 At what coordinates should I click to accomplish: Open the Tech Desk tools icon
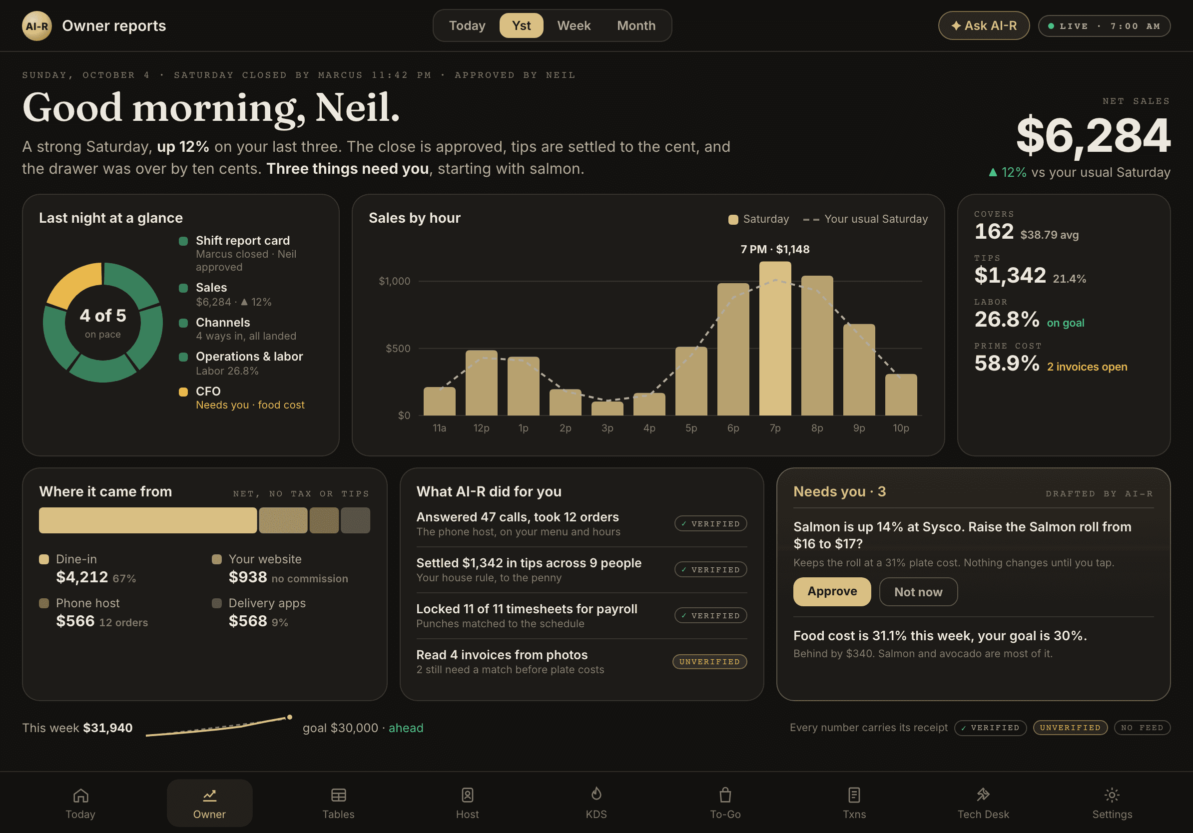pyautogui.click(x=983, y=795)
